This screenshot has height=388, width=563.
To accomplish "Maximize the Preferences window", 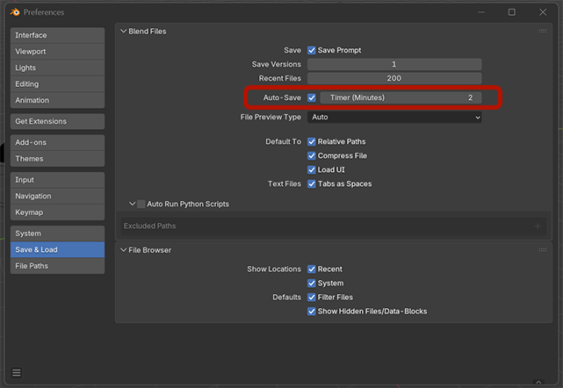I will click(511, 12).
